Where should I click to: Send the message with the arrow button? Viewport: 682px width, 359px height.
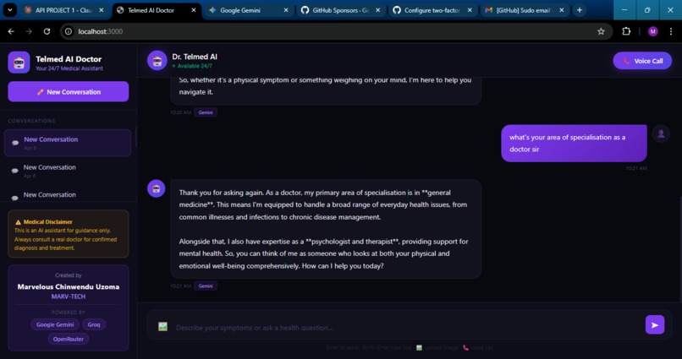point(655,324)
